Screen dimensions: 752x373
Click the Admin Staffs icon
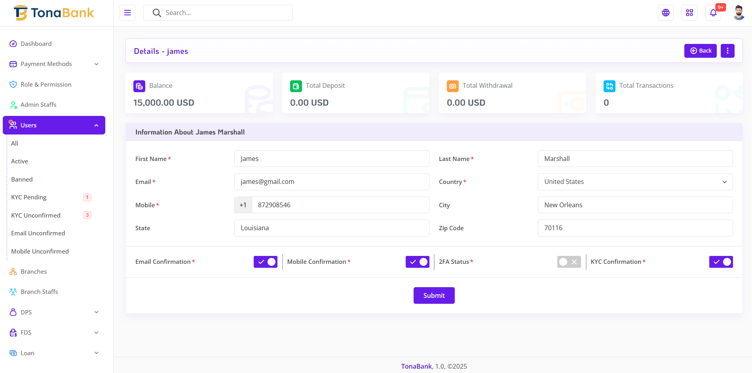pyautogui.click(x=13, y=105)
